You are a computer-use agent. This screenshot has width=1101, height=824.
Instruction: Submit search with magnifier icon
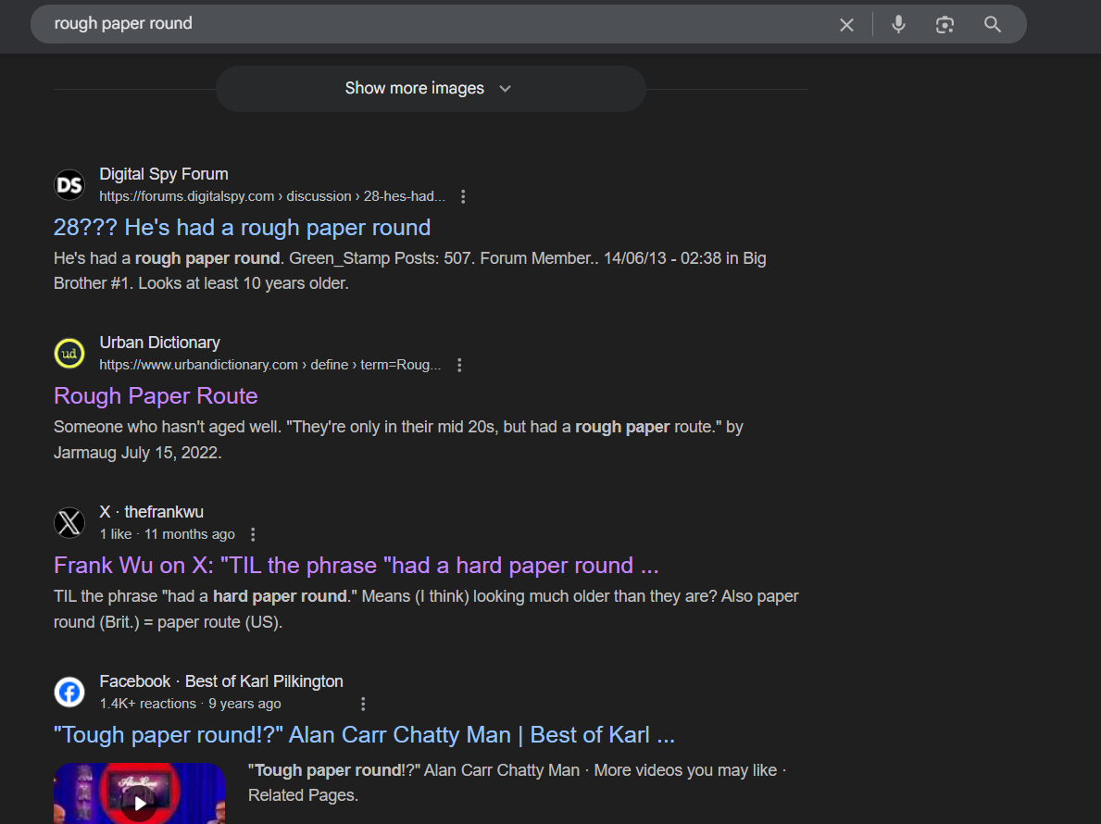point(992,25)
